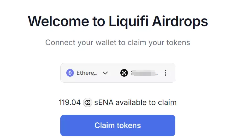Click 'available to claim' text
Image resolution: width=236 pixels, height=140 pixels.
click(146, 102)
